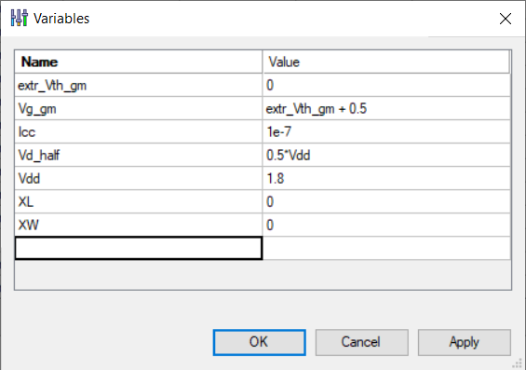Click the OK button
The image size is (526, 370).
(x=260, y=342)
